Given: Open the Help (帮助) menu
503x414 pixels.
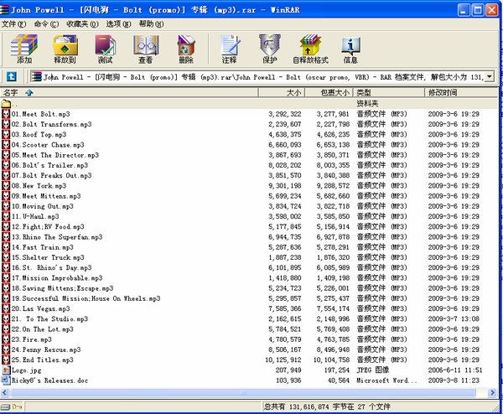Looking at the screenshot, I should point(151,24).
